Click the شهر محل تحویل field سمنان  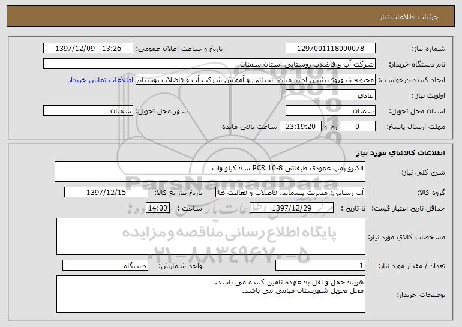pyautogui.click(x=88, y=110)
